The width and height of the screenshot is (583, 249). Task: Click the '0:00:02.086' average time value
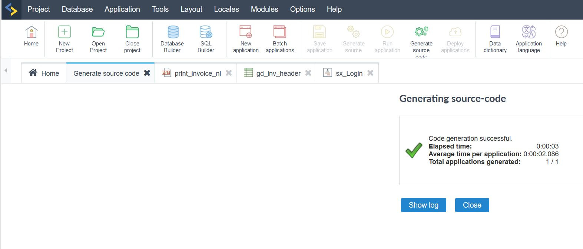click(541, 154)
